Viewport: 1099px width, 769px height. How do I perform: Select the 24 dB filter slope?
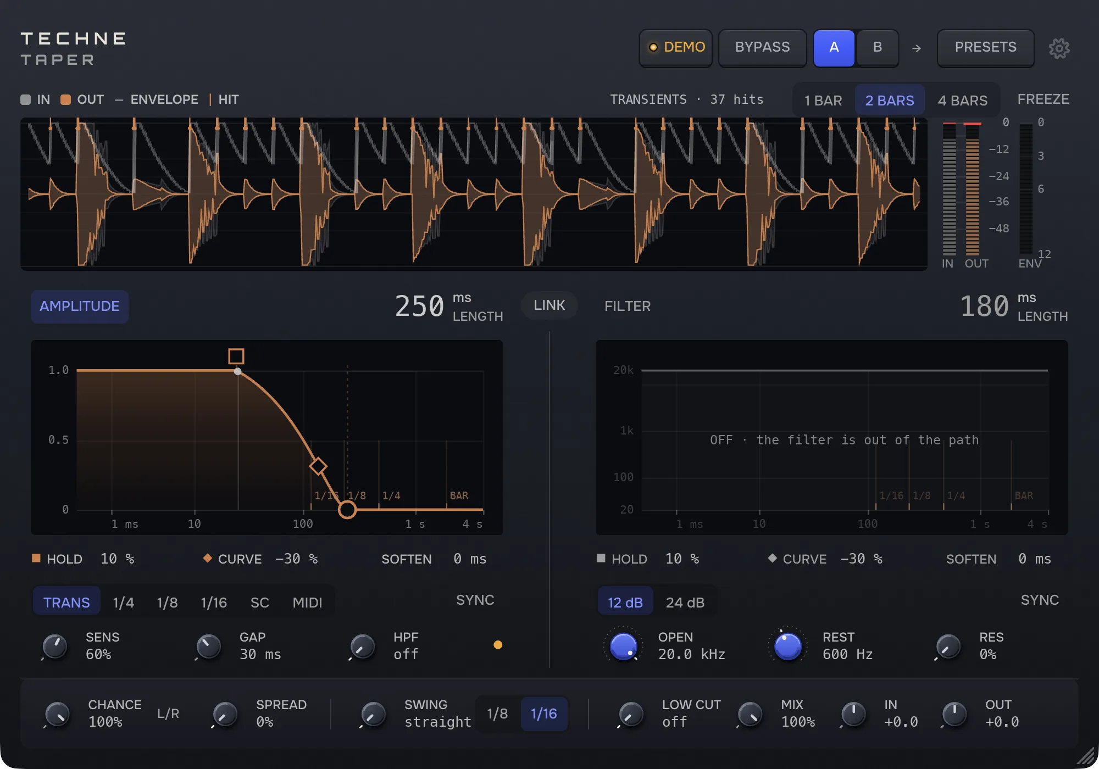point(685,603)
